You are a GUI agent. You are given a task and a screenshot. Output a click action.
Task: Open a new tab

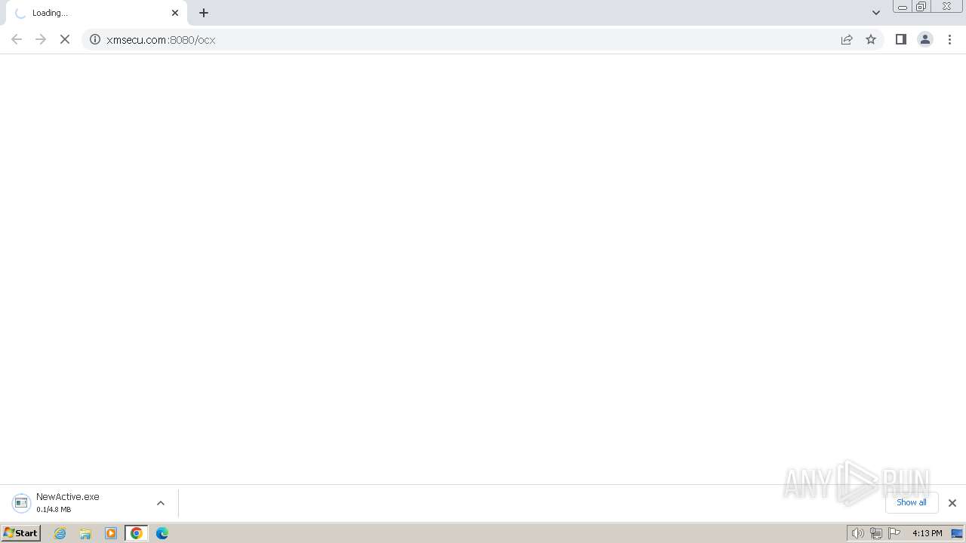click(204, 13)
